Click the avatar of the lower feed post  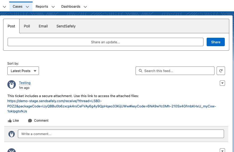[12, 150]
